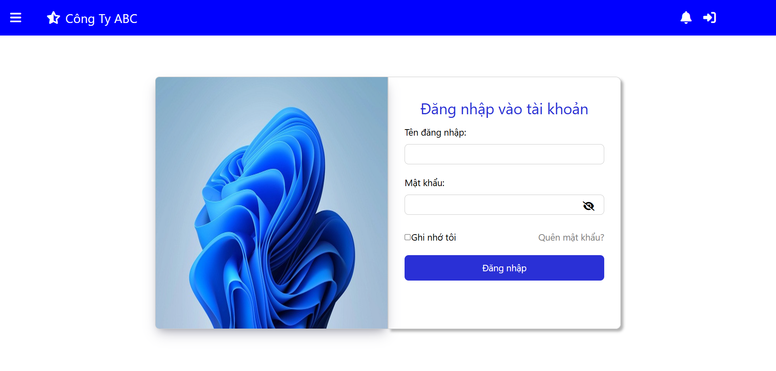Screen dimensions: 776x371
Task: Click the "Đăng nhập vào tài khoản" heading
Action: click(x=504, y=109)
